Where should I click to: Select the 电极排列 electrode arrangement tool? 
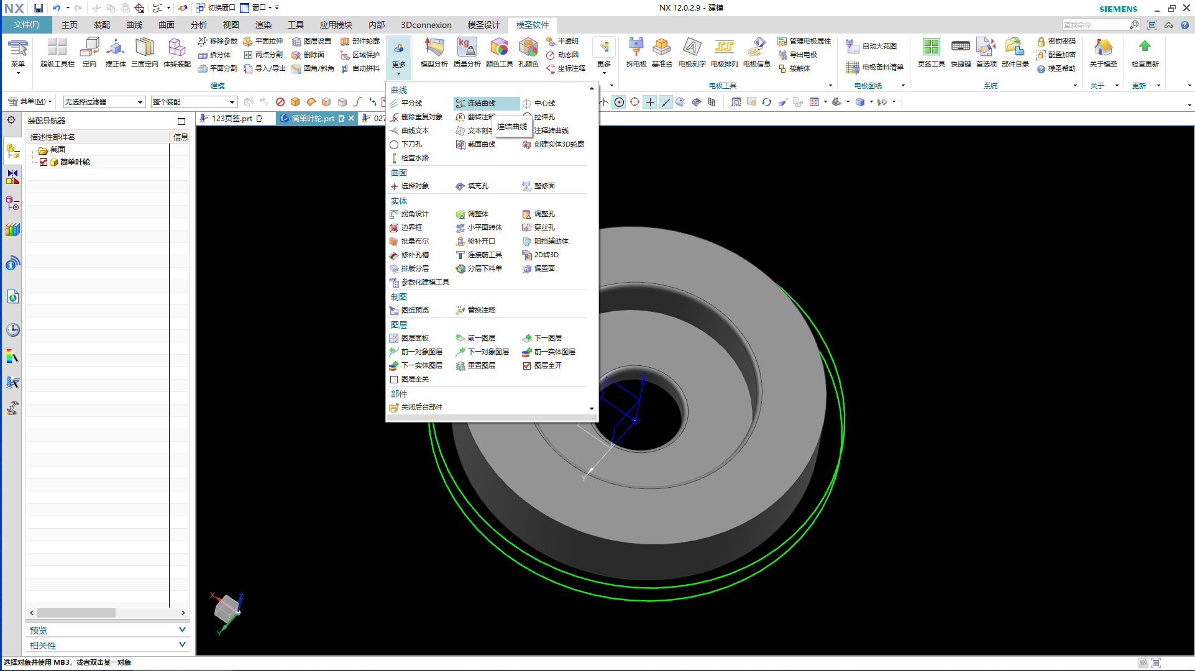[x=724, y=52]
